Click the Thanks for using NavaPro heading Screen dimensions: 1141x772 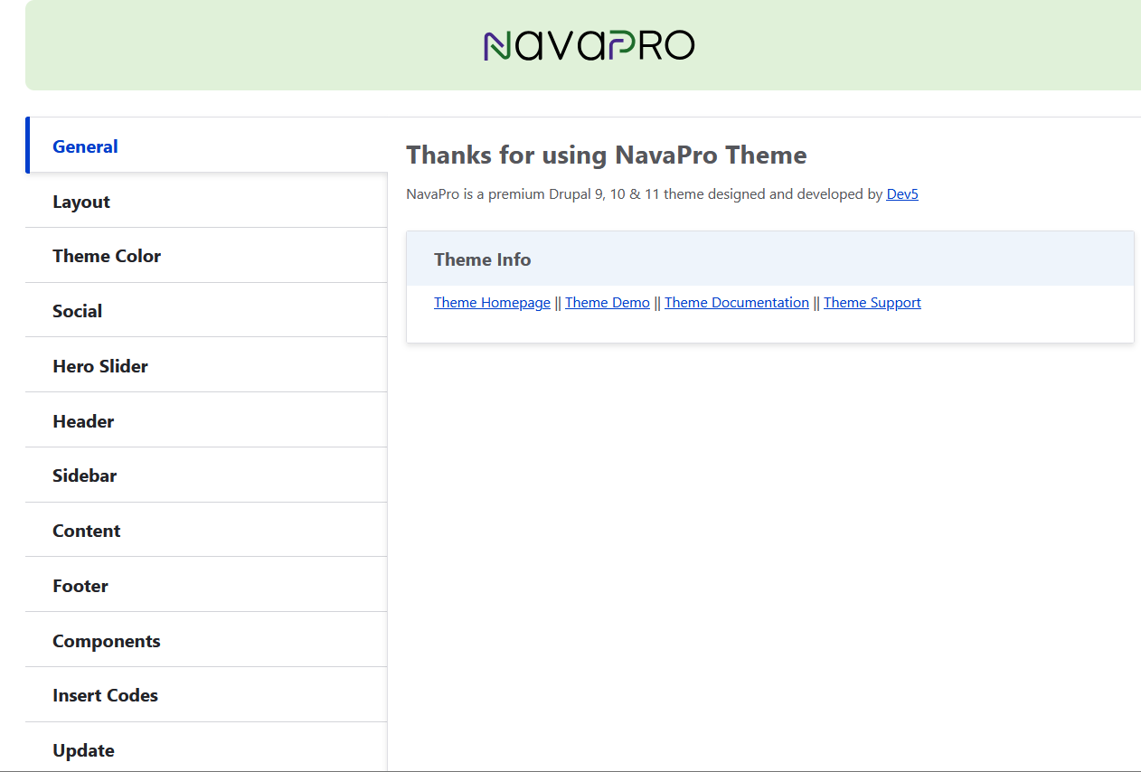606,155
